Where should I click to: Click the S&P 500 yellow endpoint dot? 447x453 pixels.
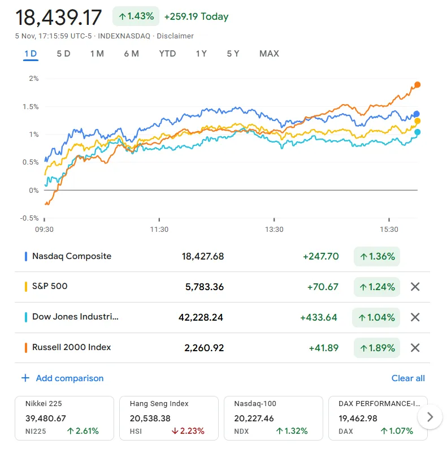tap(418, 121)
